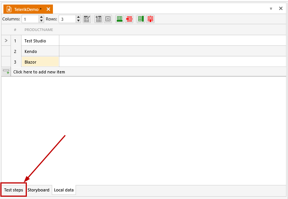288x199 pixels.
Task: Close the document panel
Action: coord(281,8)
